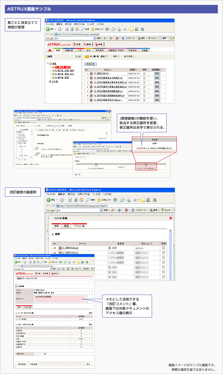Click the Refresh icon in the document list window

tap(72, 29)
